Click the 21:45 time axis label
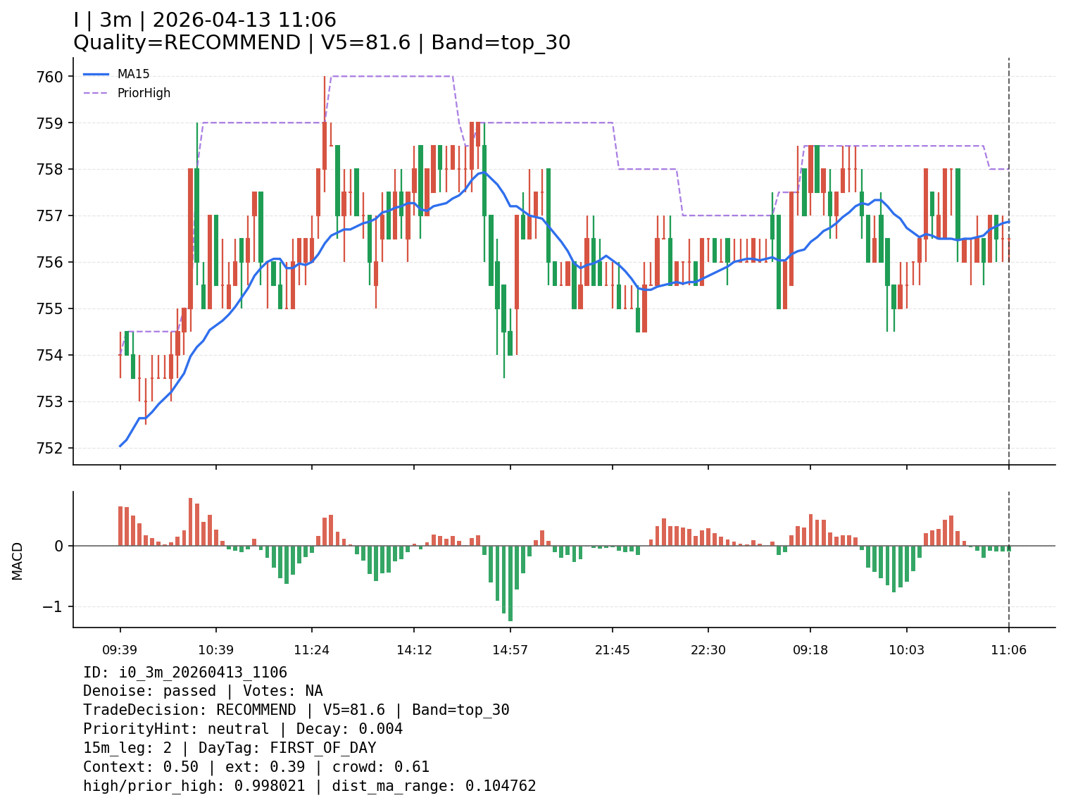This screenshot has height=805, width=1066. coord(613,650)
